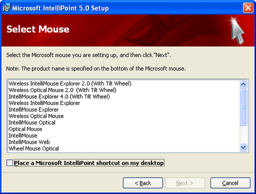This screenshot has height=194, width=256.
Task: Click the scrollbar thumb in mouse list
Action: coord(243,107)
